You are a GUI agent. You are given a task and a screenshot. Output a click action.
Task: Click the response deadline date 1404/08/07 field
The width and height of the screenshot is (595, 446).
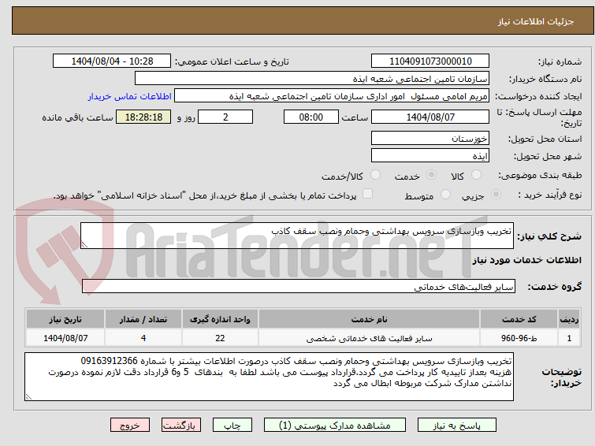tap(430, 117)
